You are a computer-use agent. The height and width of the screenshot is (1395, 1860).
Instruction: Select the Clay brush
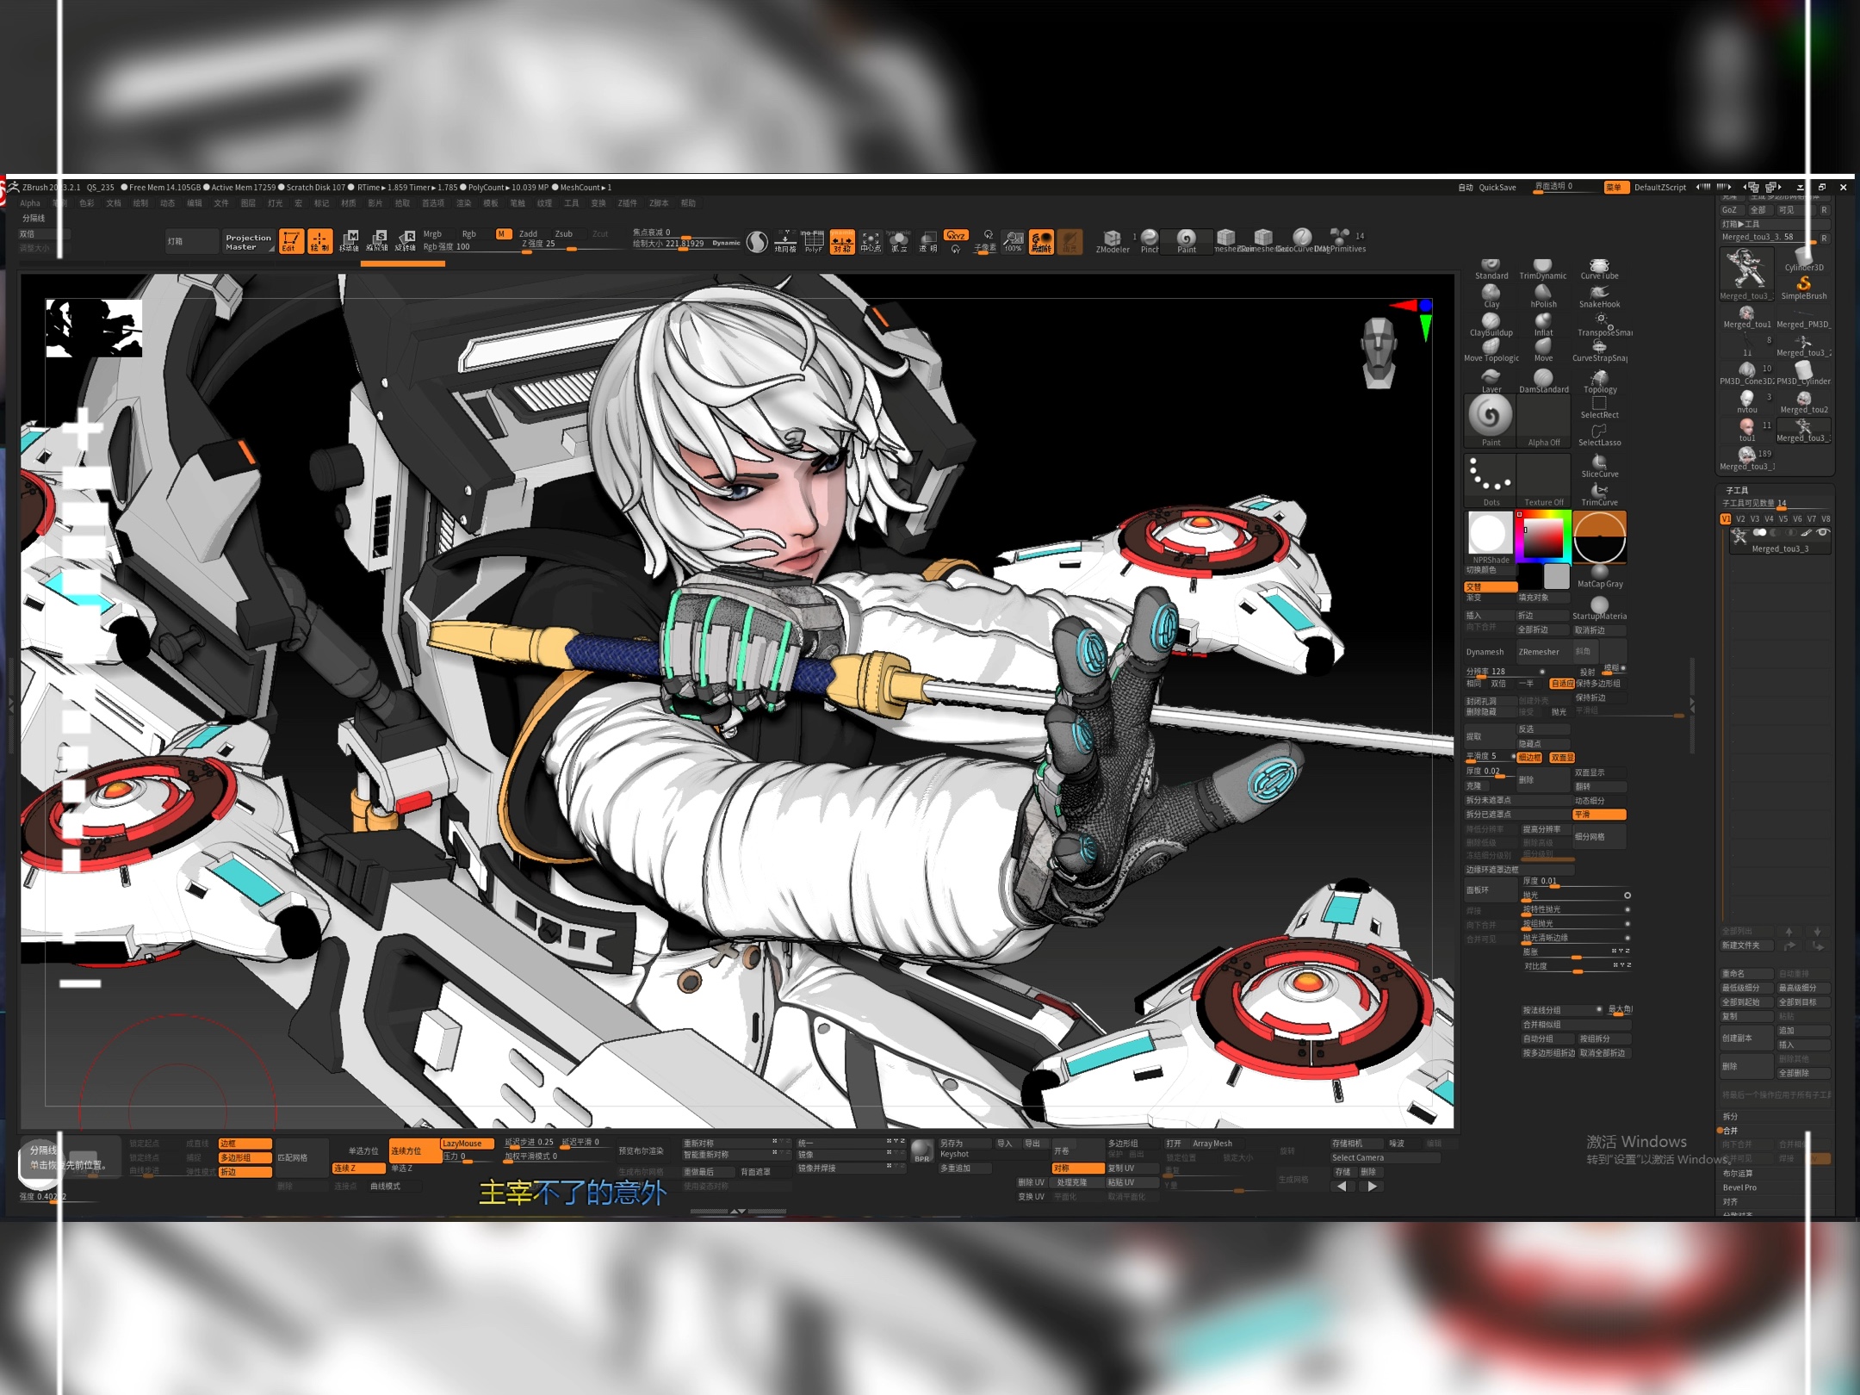[1491, 296]
